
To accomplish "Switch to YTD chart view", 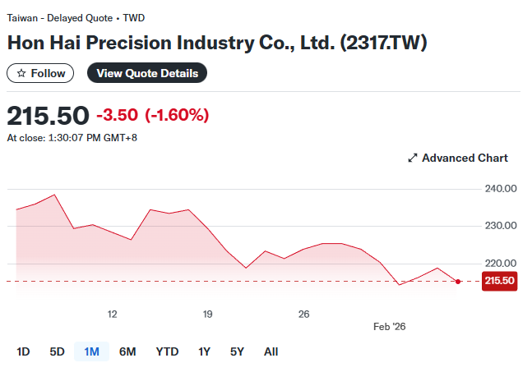I will (167, 351).
